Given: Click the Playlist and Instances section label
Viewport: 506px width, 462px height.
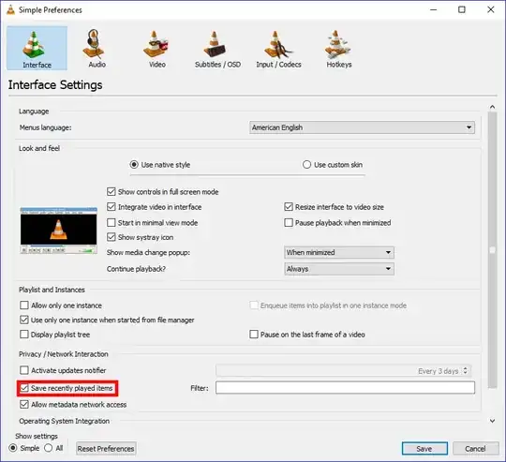Looking at the screenshot, I should (52, 290).
